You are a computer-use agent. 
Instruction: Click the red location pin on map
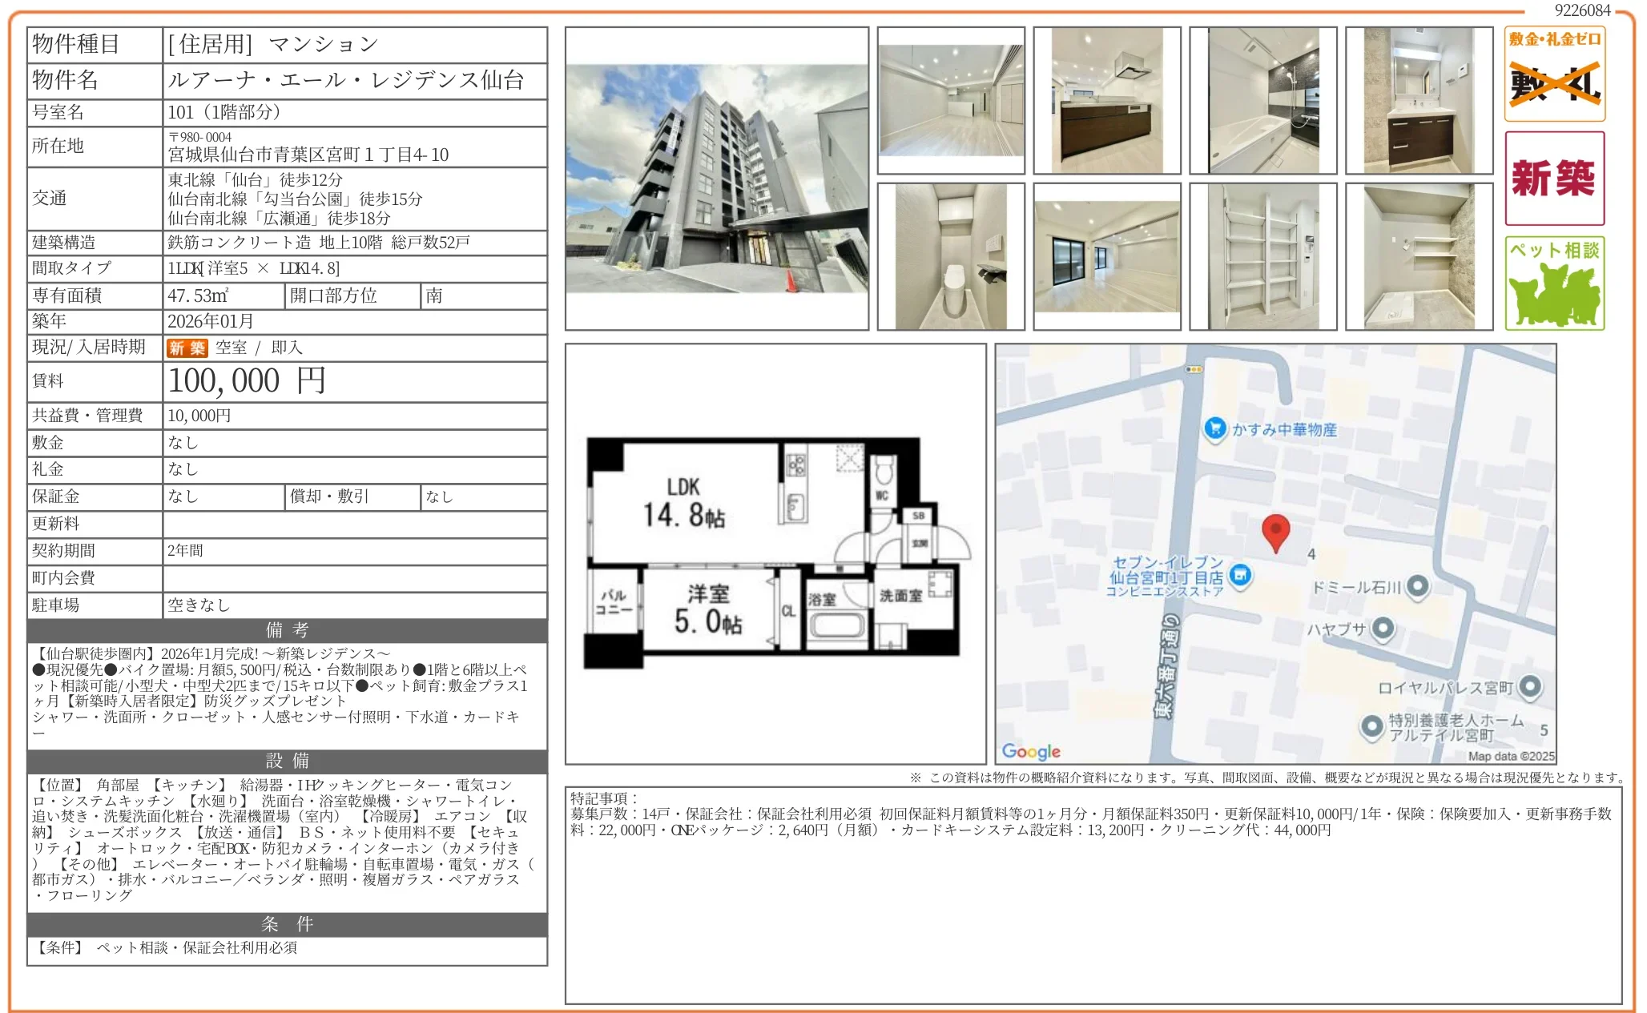1275,532
